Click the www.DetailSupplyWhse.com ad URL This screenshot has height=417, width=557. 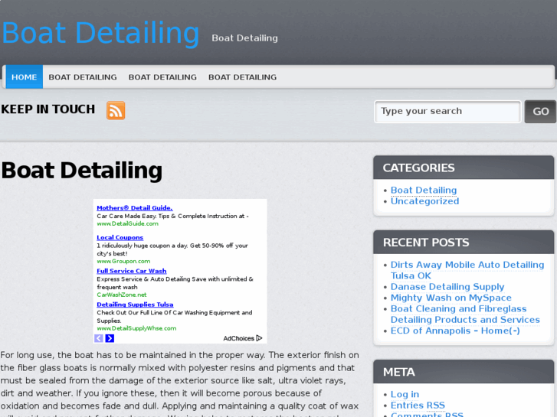[x=136, y=328]
